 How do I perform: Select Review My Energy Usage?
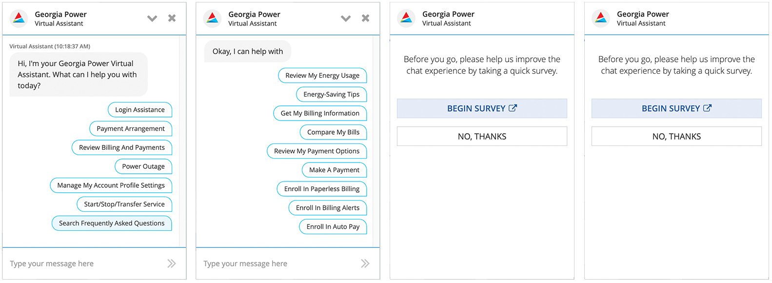click(322, 76)
